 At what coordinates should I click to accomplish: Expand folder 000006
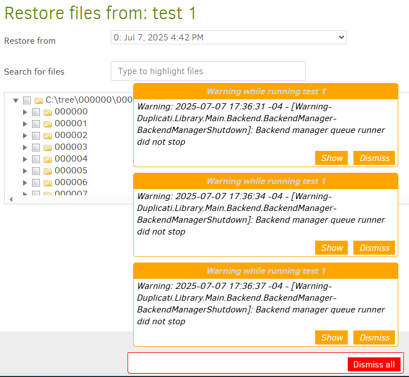pyautogui.click(x=25, y=183)
